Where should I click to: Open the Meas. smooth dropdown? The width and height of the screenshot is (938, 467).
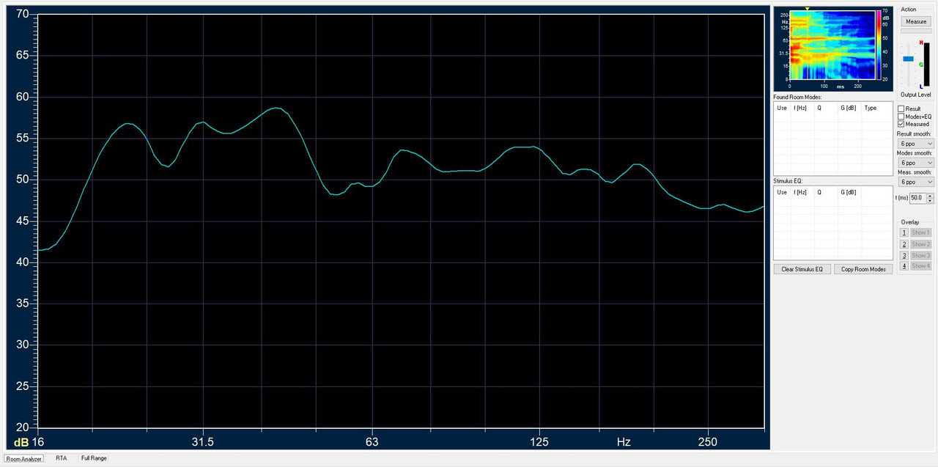pyautogui.click(x=916, y=182)
